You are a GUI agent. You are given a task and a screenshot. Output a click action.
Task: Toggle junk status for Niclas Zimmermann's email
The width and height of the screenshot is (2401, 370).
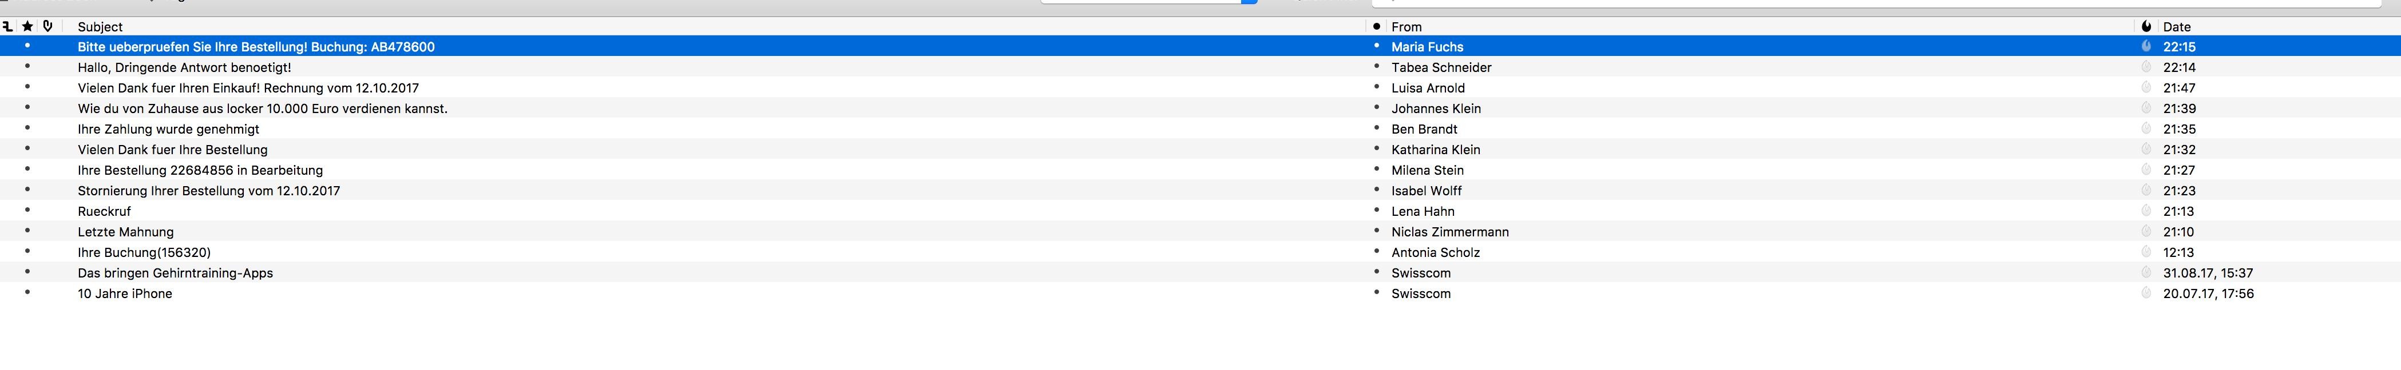pyautogui.click(x=2146, y=231)
